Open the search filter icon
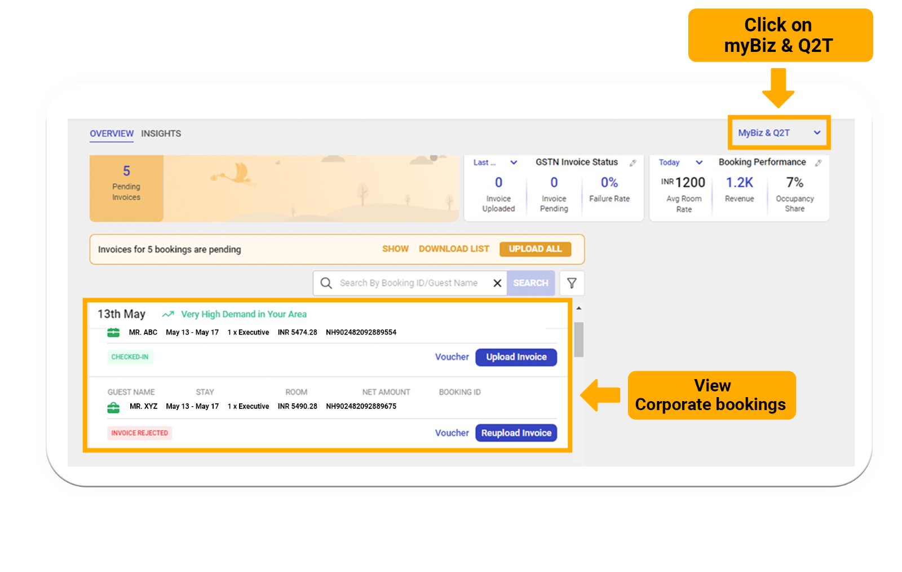902x572 pixels. [x=572, y=283]
